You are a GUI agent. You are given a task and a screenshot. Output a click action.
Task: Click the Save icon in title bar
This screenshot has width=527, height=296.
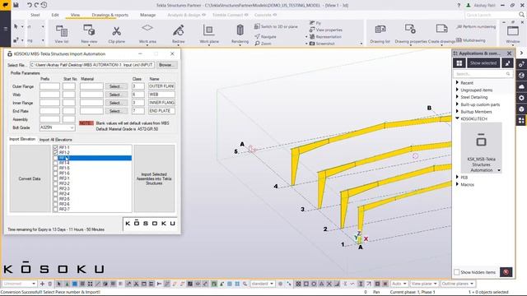16,5
